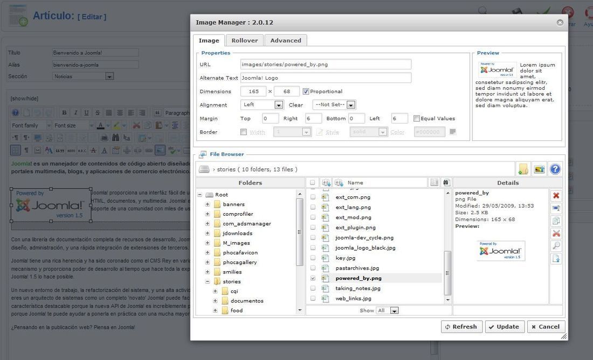Click the Refresh button
Image resolution: width=593 pixels, height=360 pixels.
pyautogui.click(x=462, y=327)
